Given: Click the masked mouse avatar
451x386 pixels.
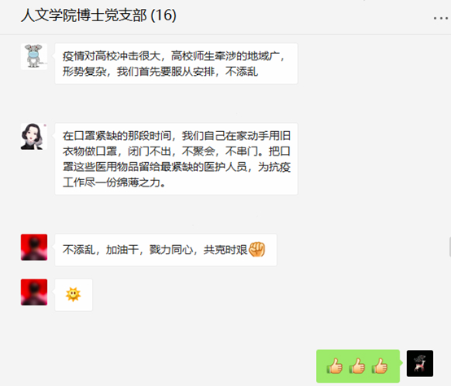Looking at the screenshot, I should (34, 56).
